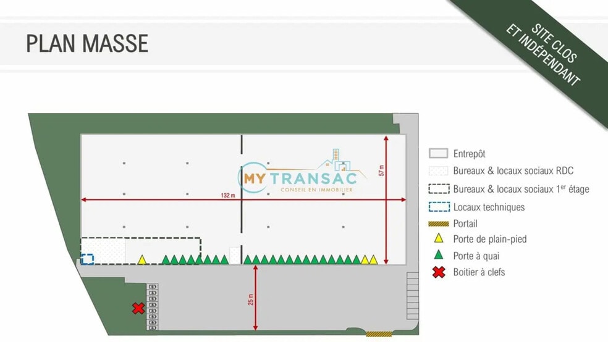608x342 pixels.
Task: Click the 57 m height dimension label
Action: (381, 170)
